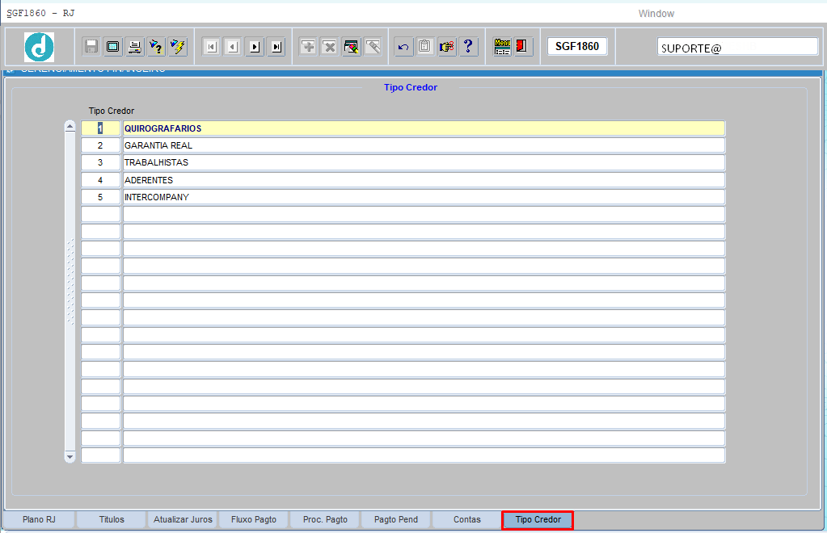Open the Contas tab
Image resolution: width=827 pixels, height=533 pixels.
point(466,520)
